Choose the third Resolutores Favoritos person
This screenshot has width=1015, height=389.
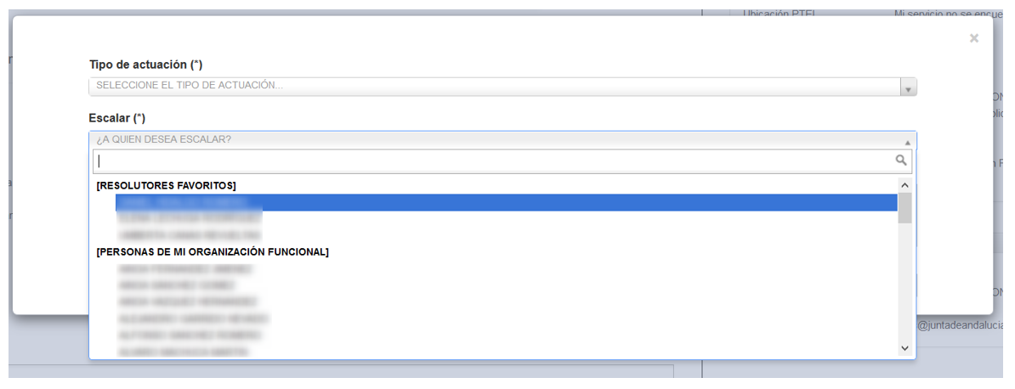506,234
